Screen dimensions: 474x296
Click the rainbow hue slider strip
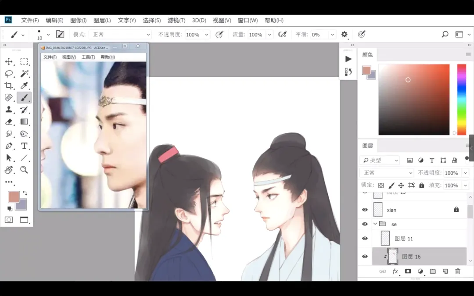[x=461, y=100]
